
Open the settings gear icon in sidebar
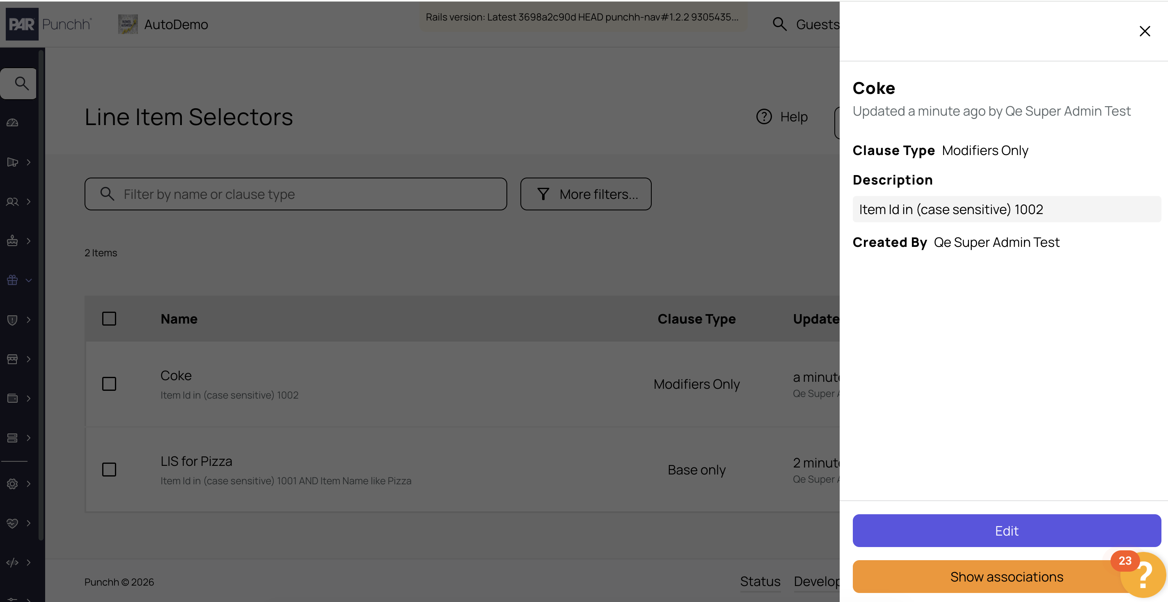coord(12,484)
